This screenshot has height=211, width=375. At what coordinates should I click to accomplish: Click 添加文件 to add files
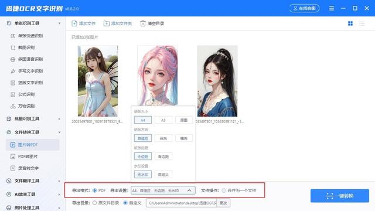[83, 23]
